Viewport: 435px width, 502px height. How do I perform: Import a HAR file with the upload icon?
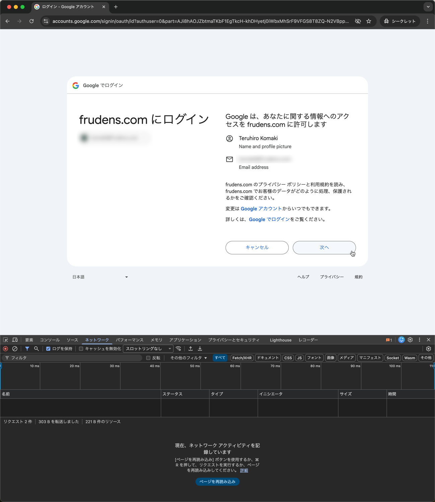191,349
